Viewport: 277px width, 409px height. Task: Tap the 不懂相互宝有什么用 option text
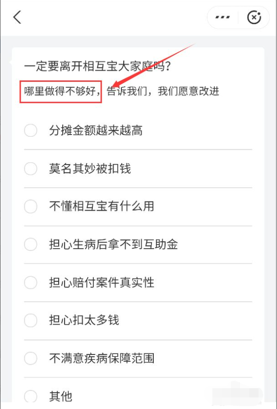[102, 206]
